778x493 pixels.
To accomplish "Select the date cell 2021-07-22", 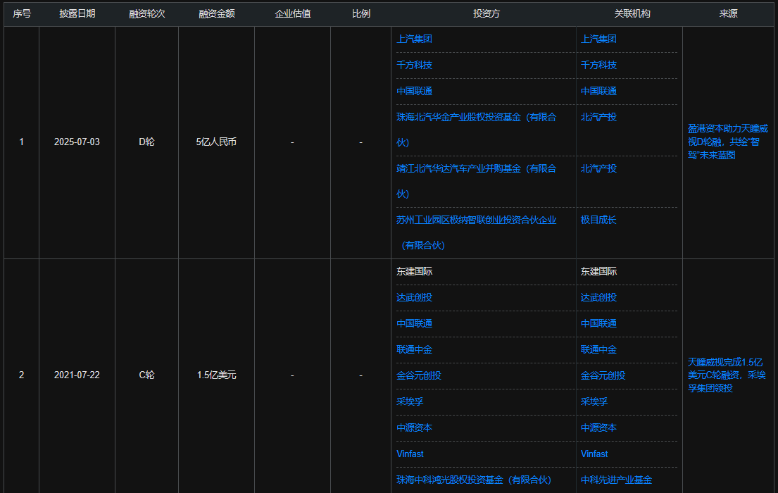I will (x=77, y=375).
